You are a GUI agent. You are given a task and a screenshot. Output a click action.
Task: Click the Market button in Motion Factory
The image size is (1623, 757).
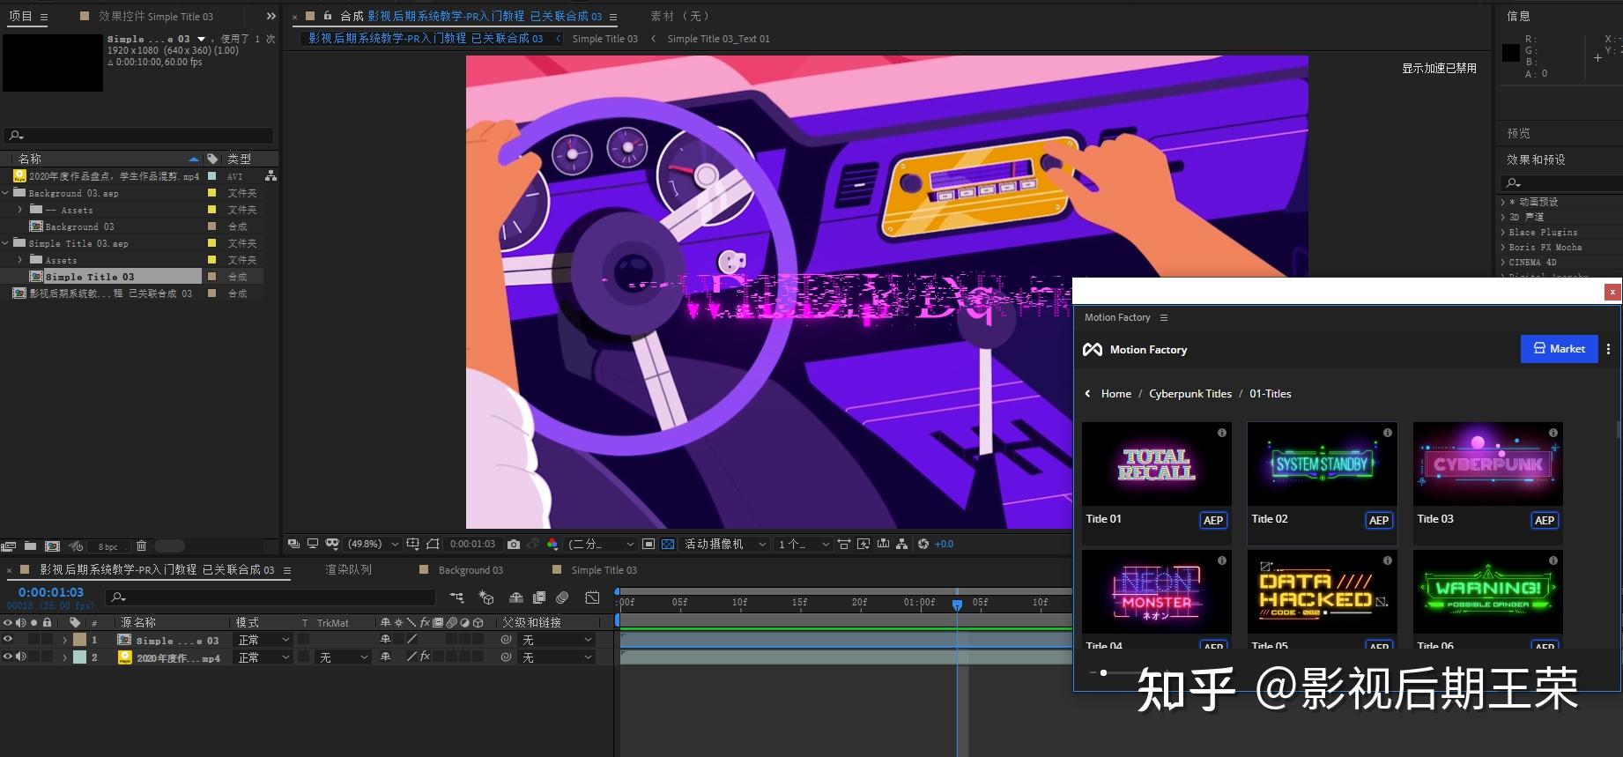pyautogui.click(x=1559, y=349)
